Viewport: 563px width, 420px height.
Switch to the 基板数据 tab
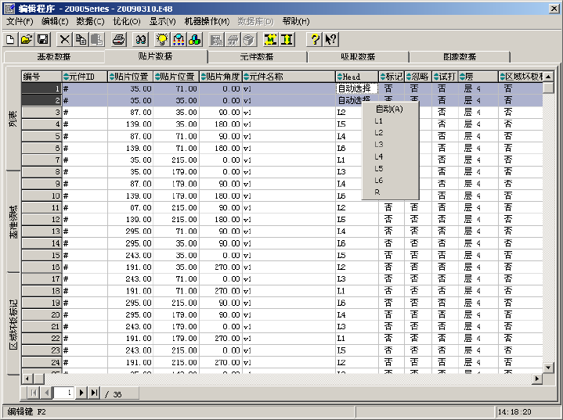point(54,57)
